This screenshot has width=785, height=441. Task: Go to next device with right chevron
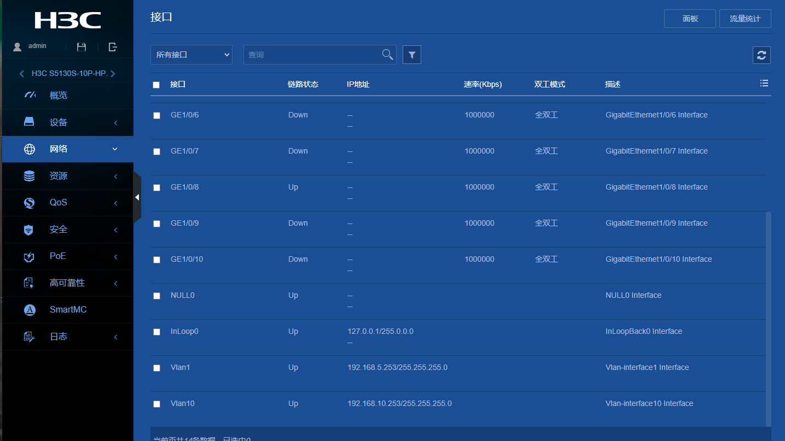click(113, 74)
